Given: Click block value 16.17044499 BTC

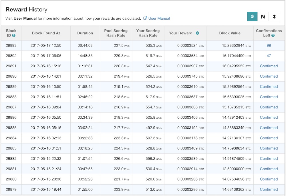Looking at the screenshot, I should pyautogui.click(x=237, y=56).
